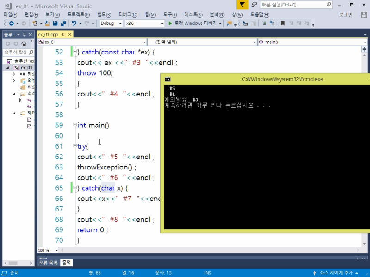Click the Find in Files folder icon
Screen dimensions: 370x277
(229, 24)
